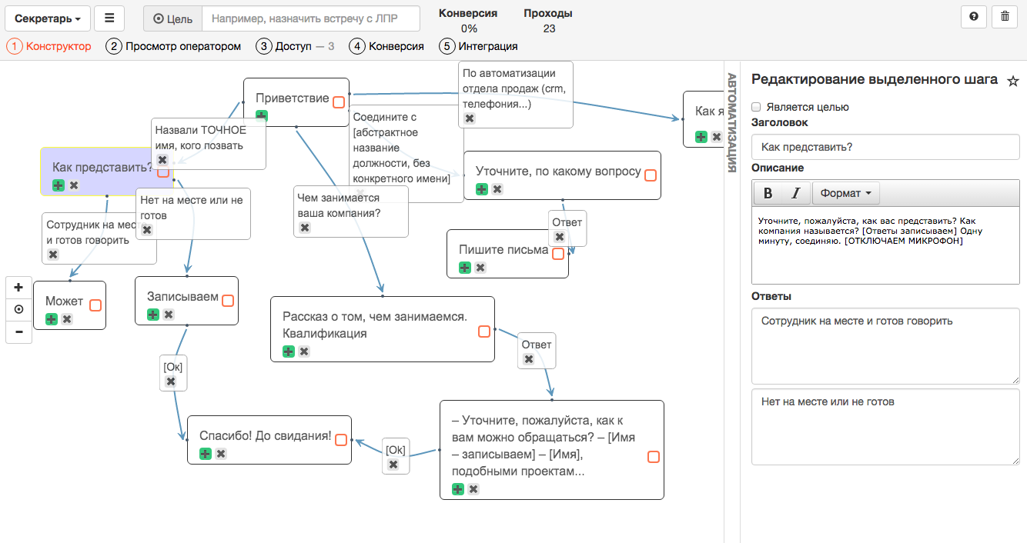Viewport: 1027px width, 543px height.
Task: Click the 'Заголовок' title input field
Action: pyautogui.click(x=885, y=147)
